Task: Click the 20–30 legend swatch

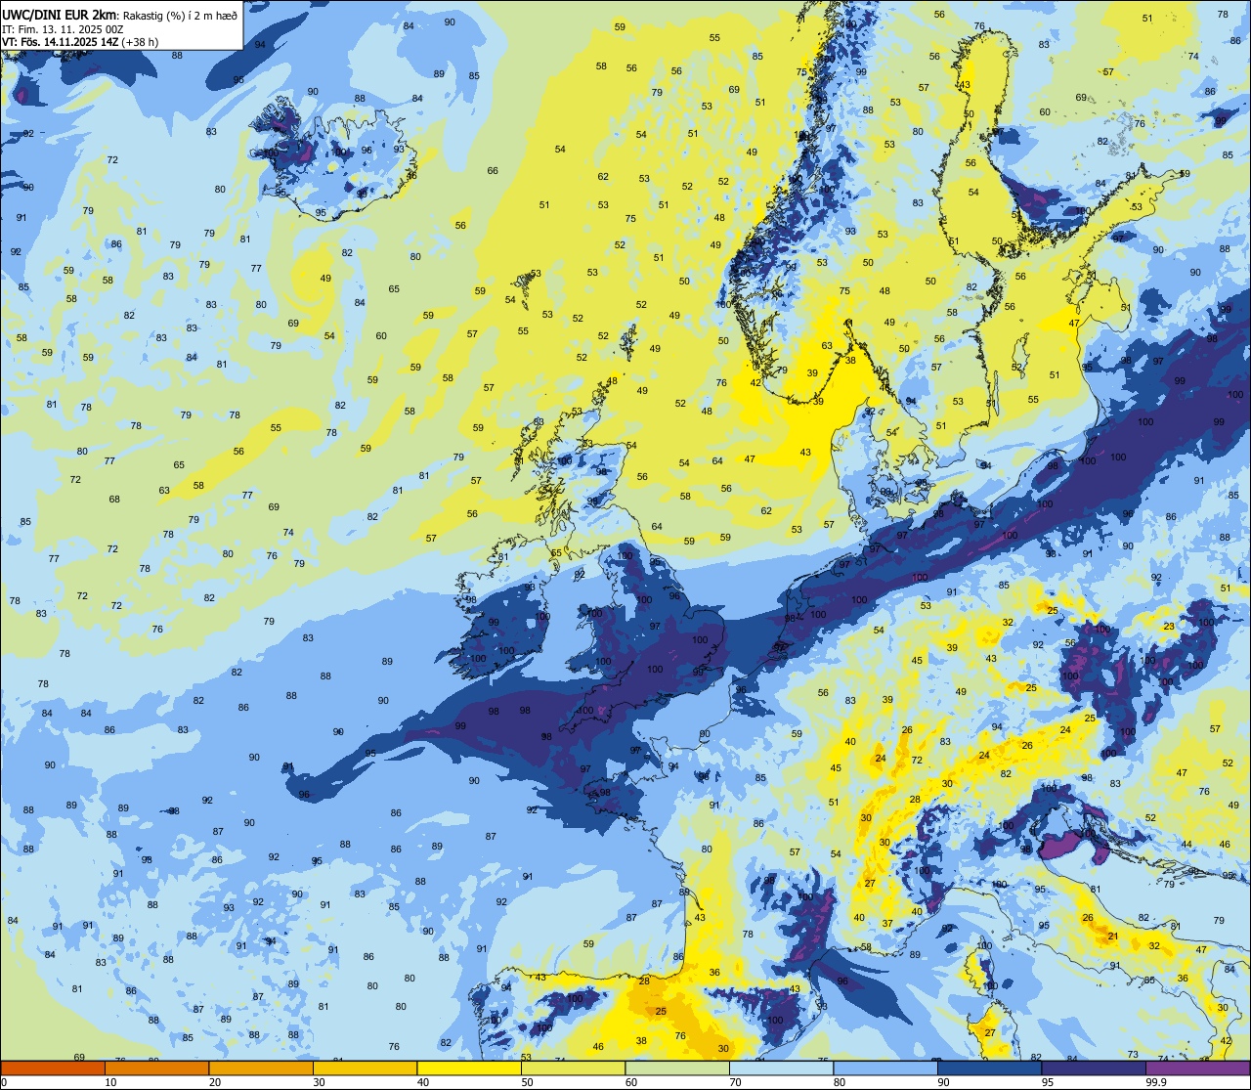Action: [x=261, y=1068]
